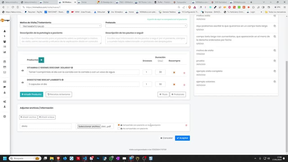Viewport: 288px width, 162px height.
Task: Click the 'dieta' file name field
Action: click(46, 126)
